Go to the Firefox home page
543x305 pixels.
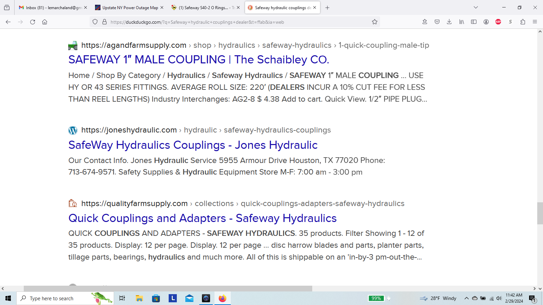44,22
